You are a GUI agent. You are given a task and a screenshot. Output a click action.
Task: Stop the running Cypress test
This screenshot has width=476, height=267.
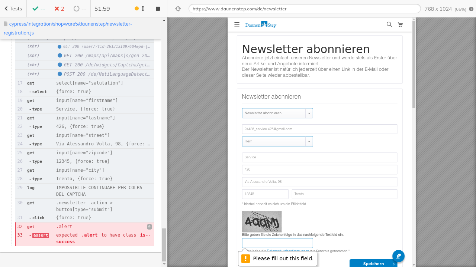[158, 9]
